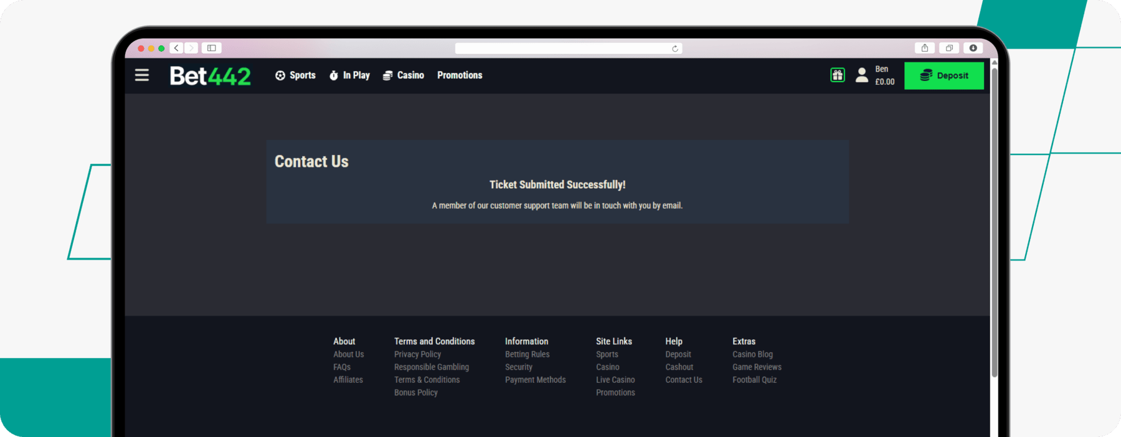
Task: Open Security footer link
Action: coord(519,367)
